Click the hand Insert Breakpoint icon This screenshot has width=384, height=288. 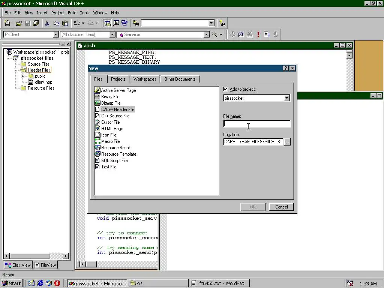(x=276, y=34)
